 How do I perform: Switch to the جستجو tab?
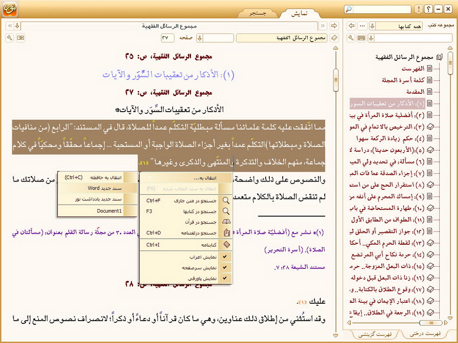[257, 13]
